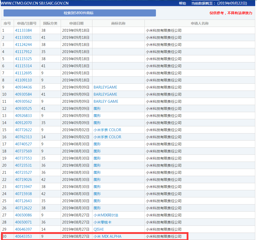Click the applicant name in row 30
This screenshot has width=257, height=240.
[164, 236]
